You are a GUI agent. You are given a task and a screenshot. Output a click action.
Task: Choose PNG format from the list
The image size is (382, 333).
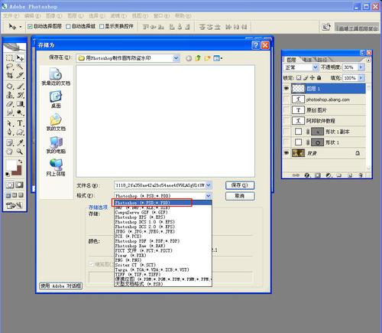click(x=128, y=260)
